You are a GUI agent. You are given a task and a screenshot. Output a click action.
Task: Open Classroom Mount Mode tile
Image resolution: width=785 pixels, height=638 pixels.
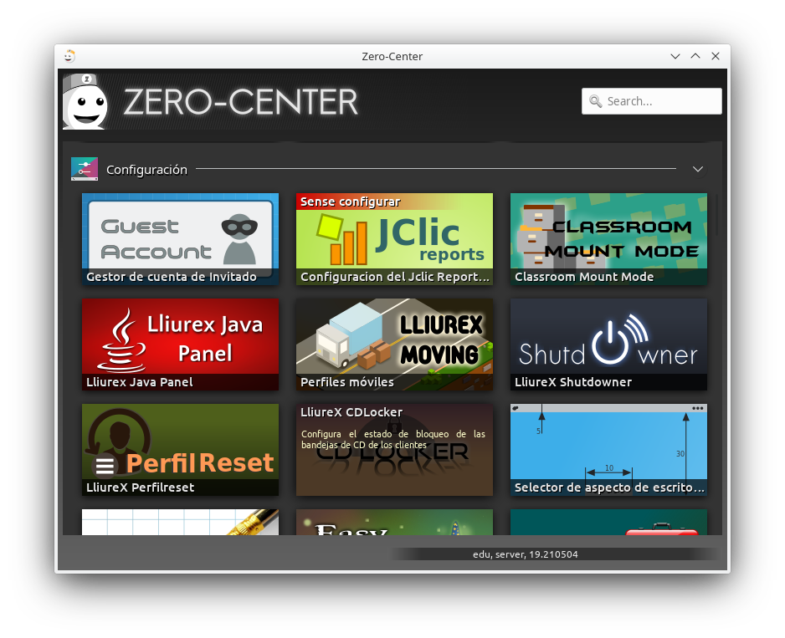click(x=608, y=239)
